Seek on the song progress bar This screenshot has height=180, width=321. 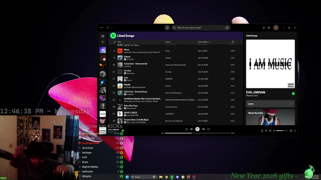(197, 133)
